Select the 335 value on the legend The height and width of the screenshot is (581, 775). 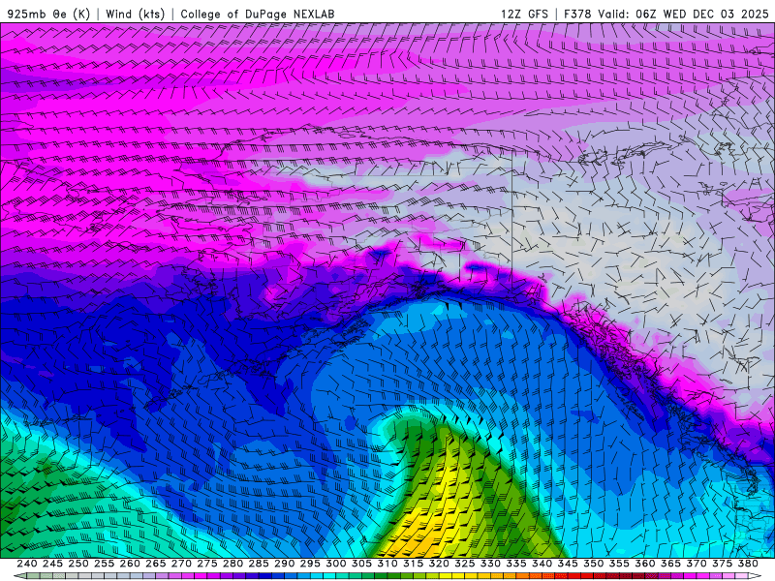pos(516,564)
